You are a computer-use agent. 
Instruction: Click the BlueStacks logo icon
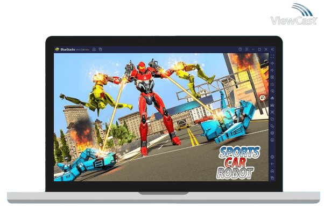point(57,49)
